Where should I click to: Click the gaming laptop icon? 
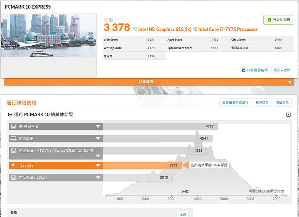click(x=14, y=138)
